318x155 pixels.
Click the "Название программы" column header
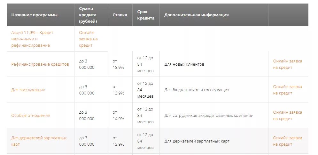pos(34,15)
